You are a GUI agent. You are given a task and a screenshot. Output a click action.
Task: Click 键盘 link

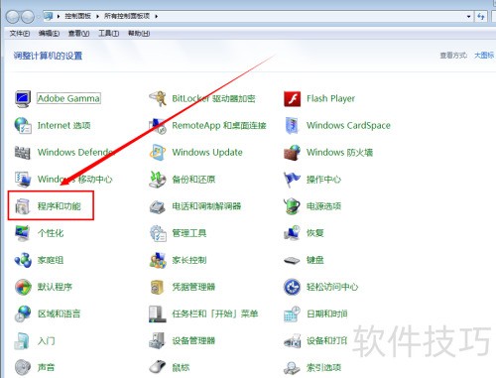(x=315, y=260)
